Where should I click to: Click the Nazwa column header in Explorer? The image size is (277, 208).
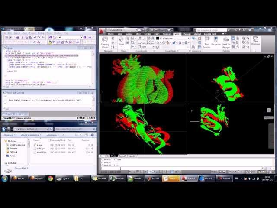(x=36, y=140)
